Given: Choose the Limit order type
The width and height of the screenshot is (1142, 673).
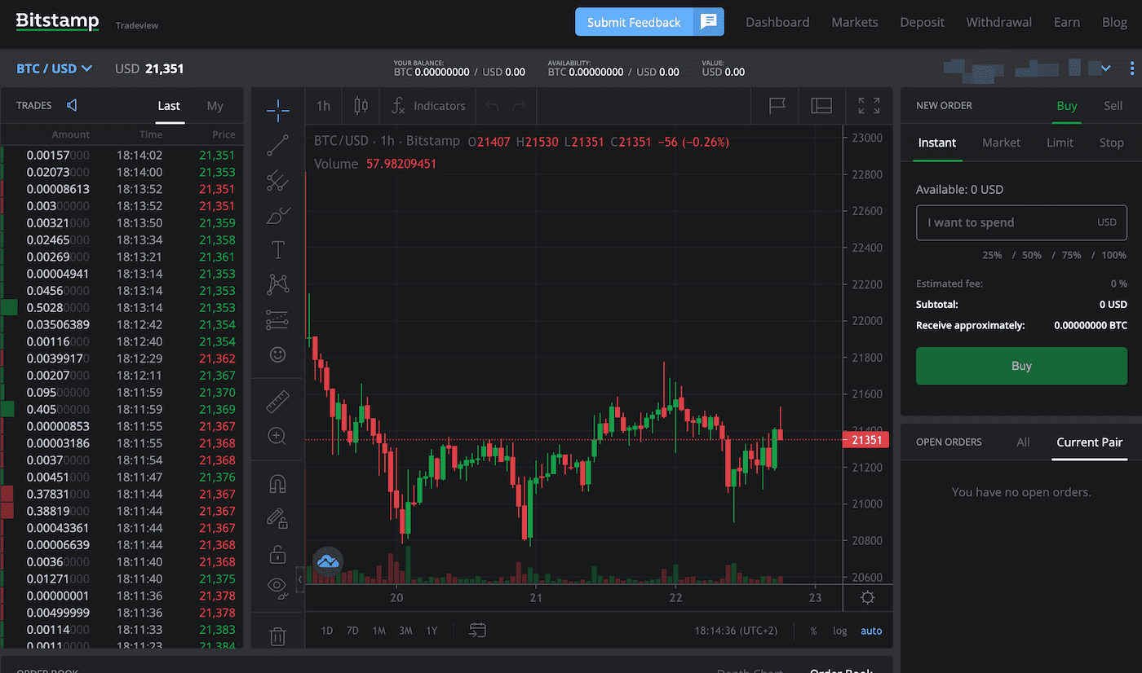Looking at the screenshot, I should point(1060,143).
